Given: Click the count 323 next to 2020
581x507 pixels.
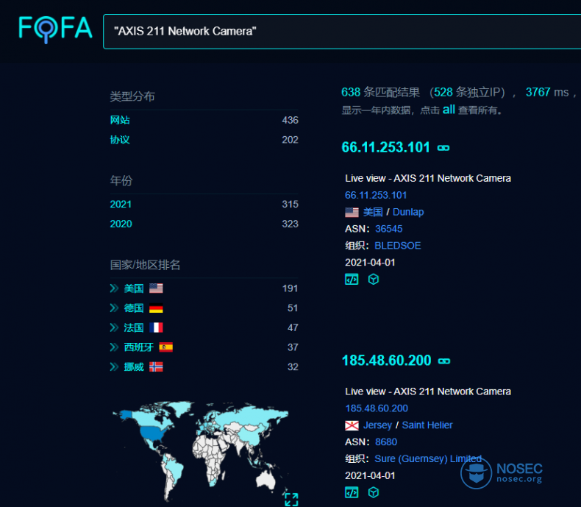Looking at the screenshot, I should 290,224.
